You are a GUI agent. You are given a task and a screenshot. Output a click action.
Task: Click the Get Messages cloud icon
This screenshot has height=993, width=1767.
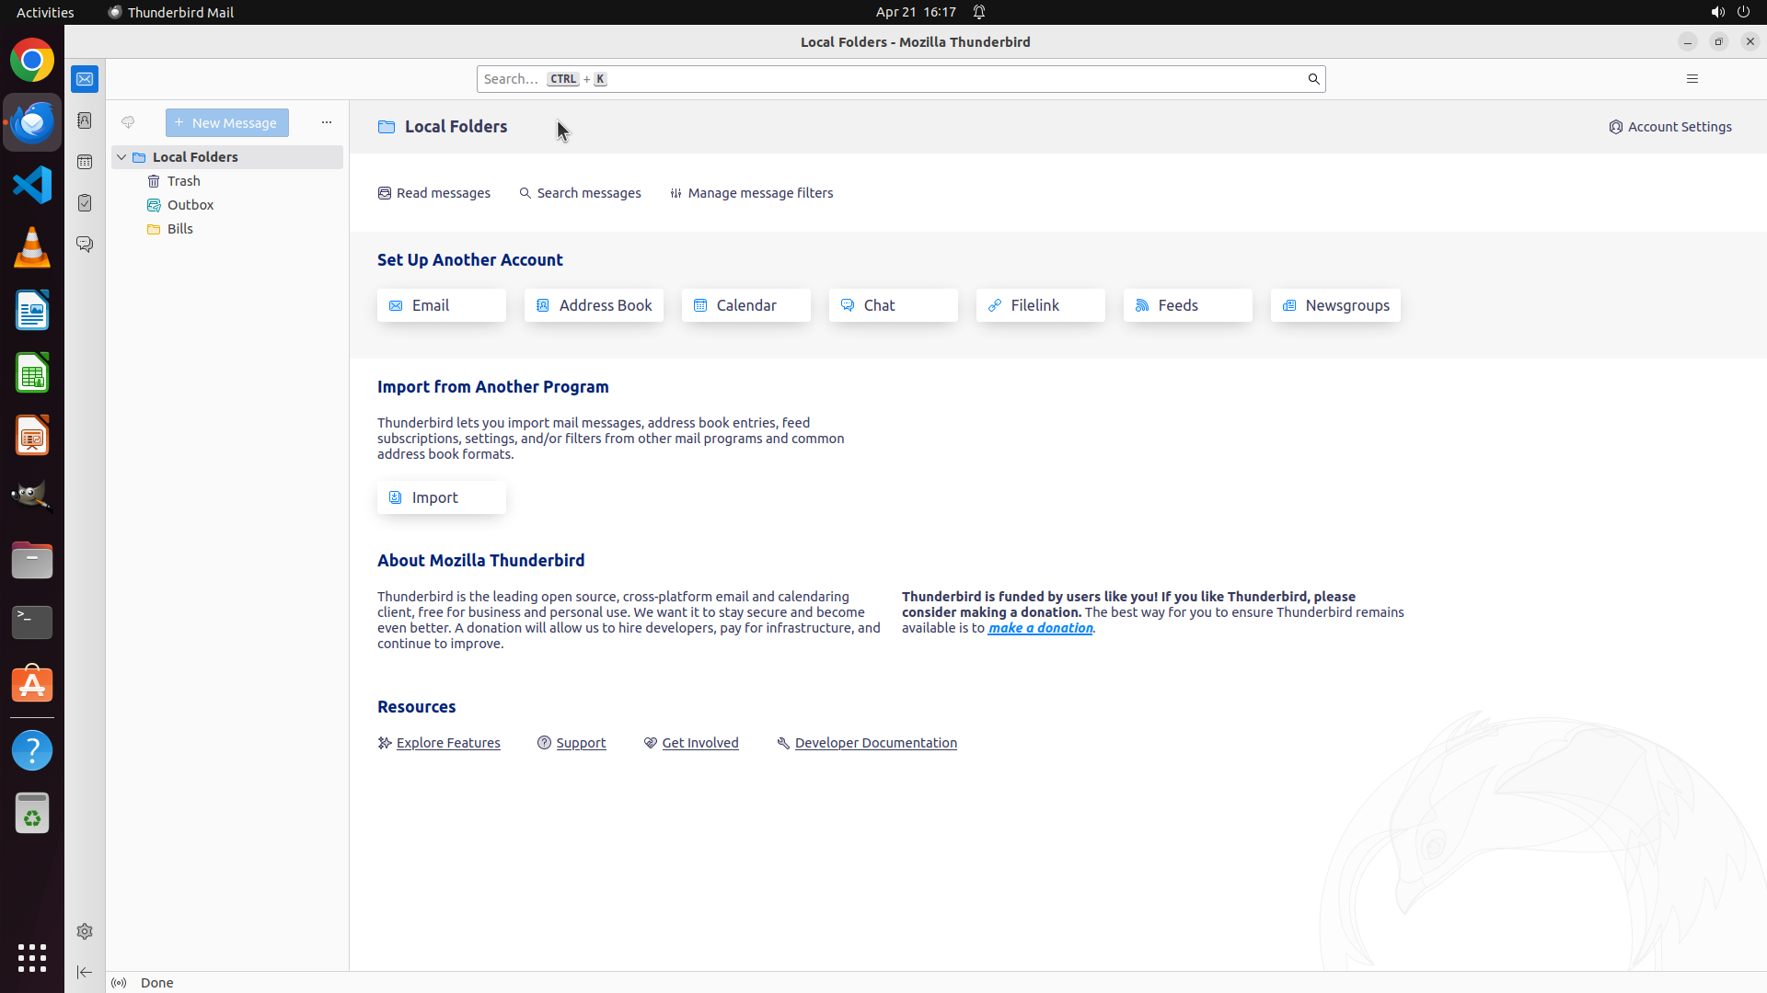point(128,122)
